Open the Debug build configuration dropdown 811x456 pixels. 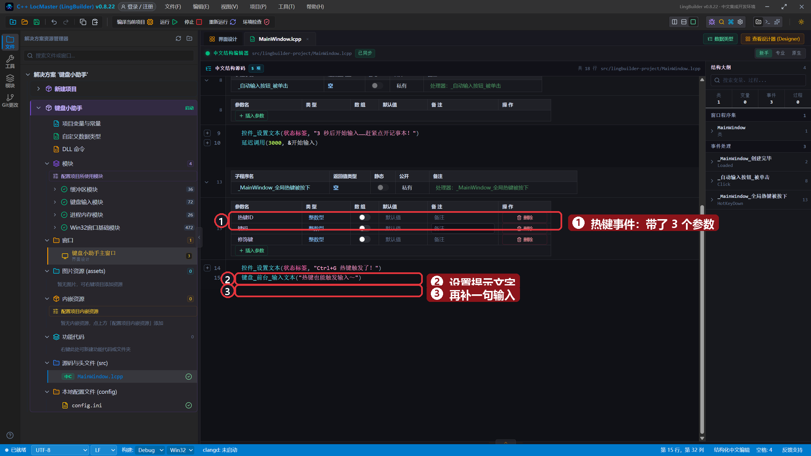[150, 450]
